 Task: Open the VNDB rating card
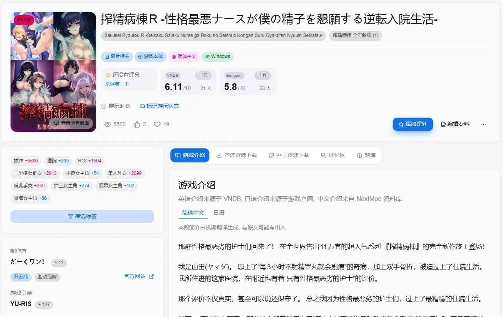(x=188, y=81)
